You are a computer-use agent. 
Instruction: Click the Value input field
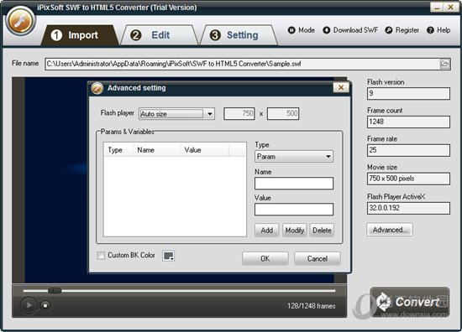[294, 210]
